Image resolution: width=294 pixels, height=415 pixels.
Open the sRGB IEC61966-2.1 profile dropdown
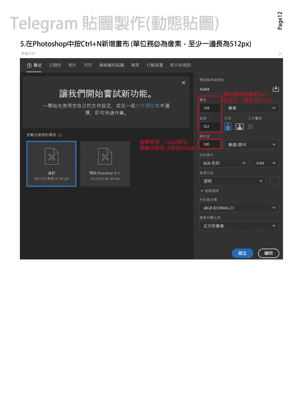[239, 208]
